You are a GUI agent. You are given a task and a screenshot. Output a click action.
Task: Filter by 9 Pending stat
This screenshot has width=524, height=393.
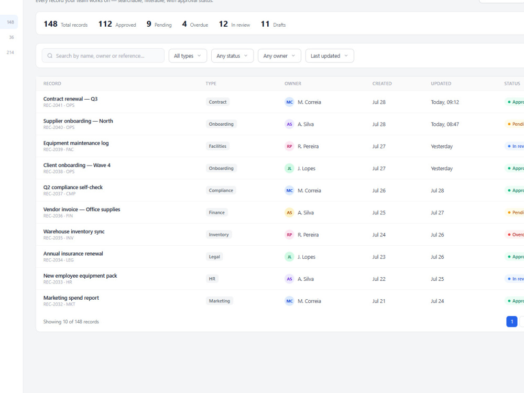pyautogui.click(x=159, y=25)
